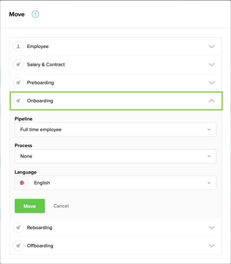231x264 pixels.
Task: Click the Cancel link
Action: (61, 206)
